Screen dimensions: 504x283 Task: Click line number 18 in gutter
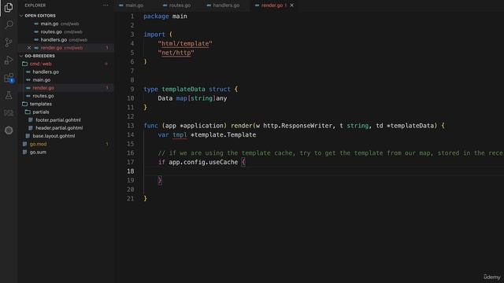coord(130,171)
